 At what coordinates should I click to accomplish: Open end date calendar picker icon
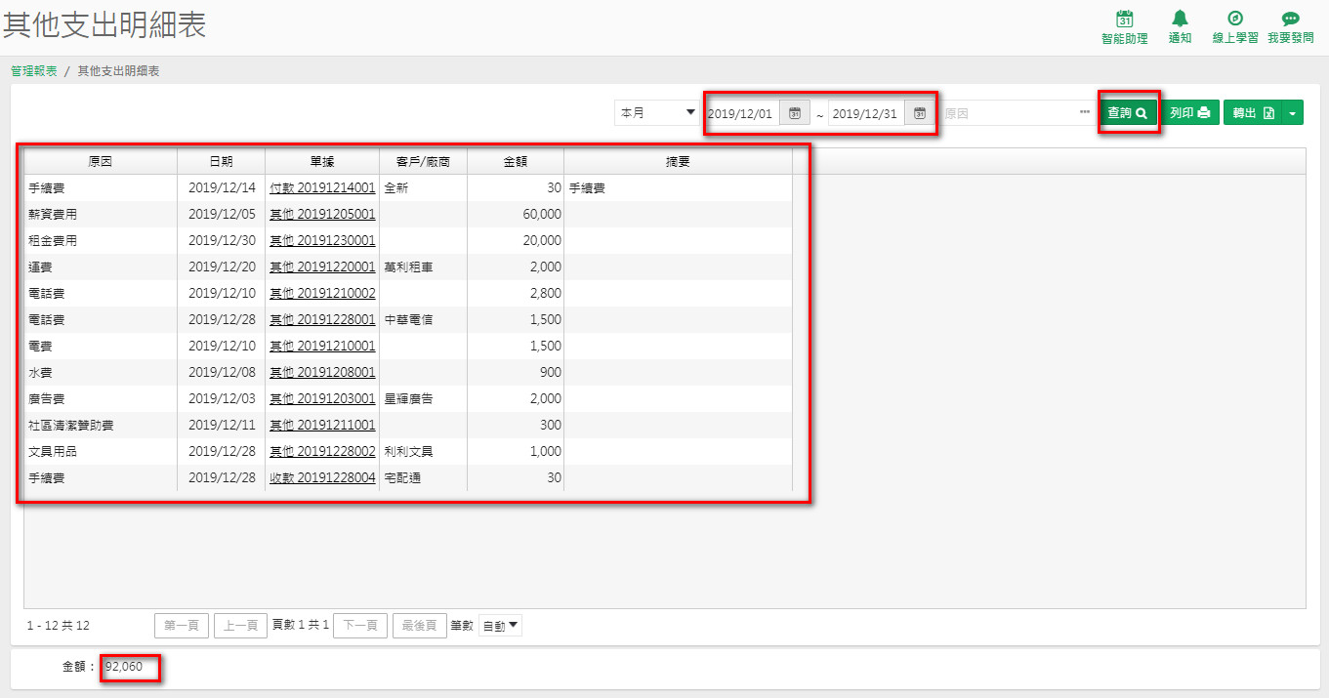pyautogui.click(x=920, y=113)
